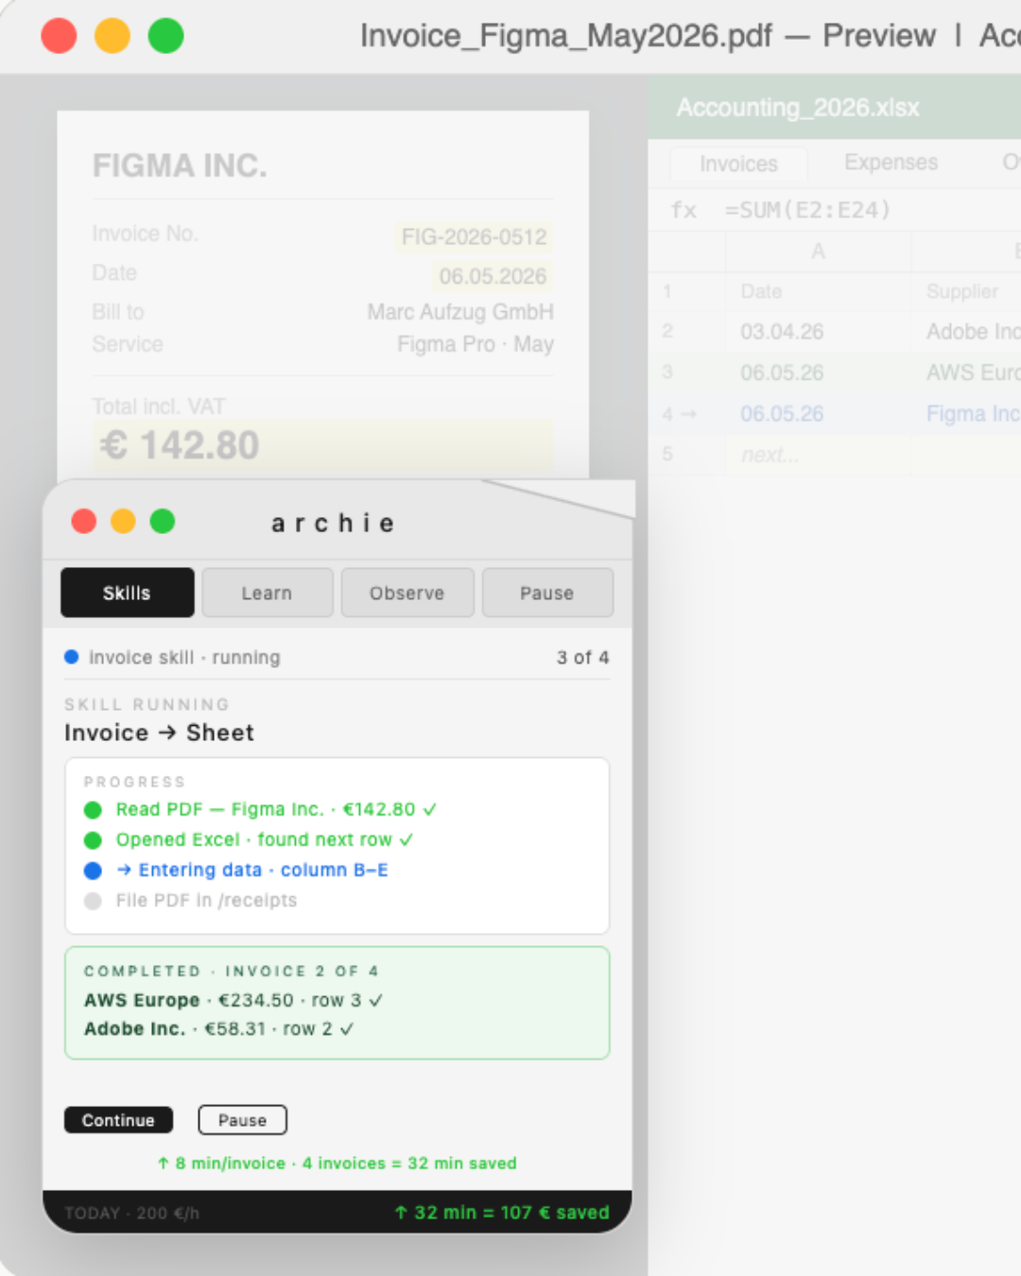Click 'File PDF in /receipts' pending step
The image size is (1021, 1276).
tap(206, 900)
